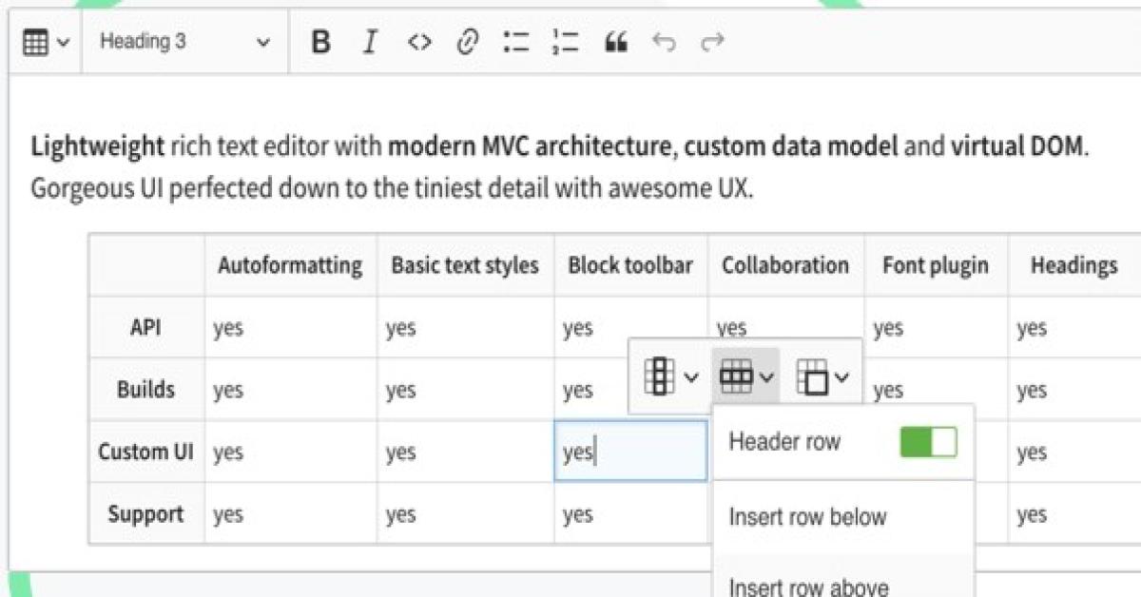The width and height of the screenshot is (1141, 597).
Task: Click the bold word Lightweight in the paragraph
Action: click(98, 147)
